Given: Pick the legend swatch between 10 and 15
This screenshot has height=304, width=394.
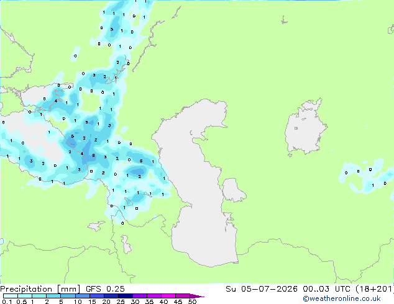Looking at the screenshot, I should pyautogui.click(x=82, y=296).
